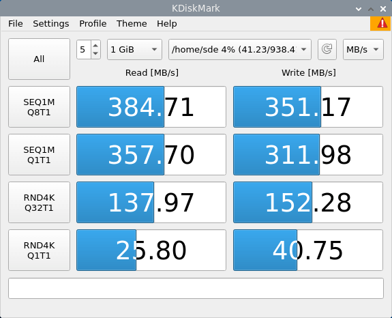The height and width of the screenshot is (318, 392).
Task: Click the 40.75 write result bar
Action: click(308, 250)
